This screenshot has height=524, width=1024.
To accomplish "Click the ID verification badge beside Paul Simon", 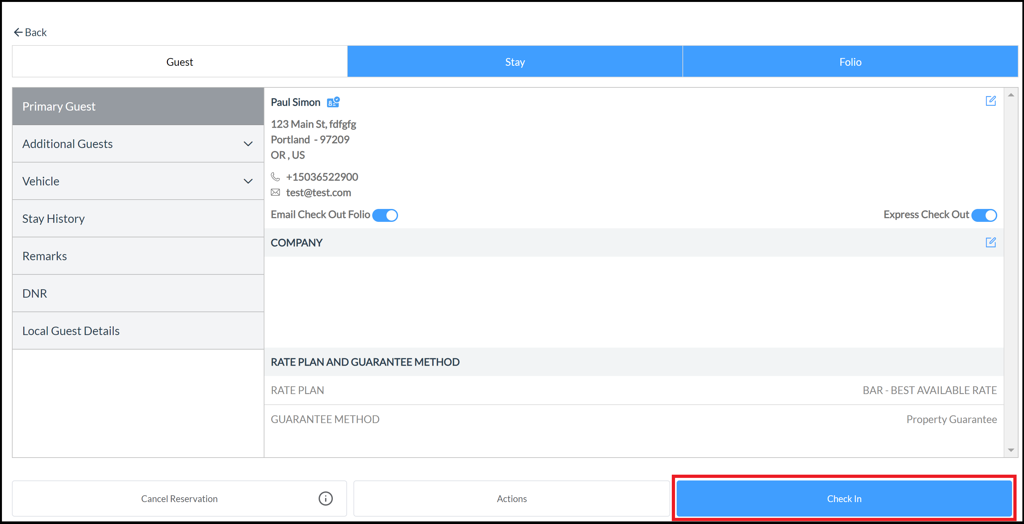I will pos(333,102).
